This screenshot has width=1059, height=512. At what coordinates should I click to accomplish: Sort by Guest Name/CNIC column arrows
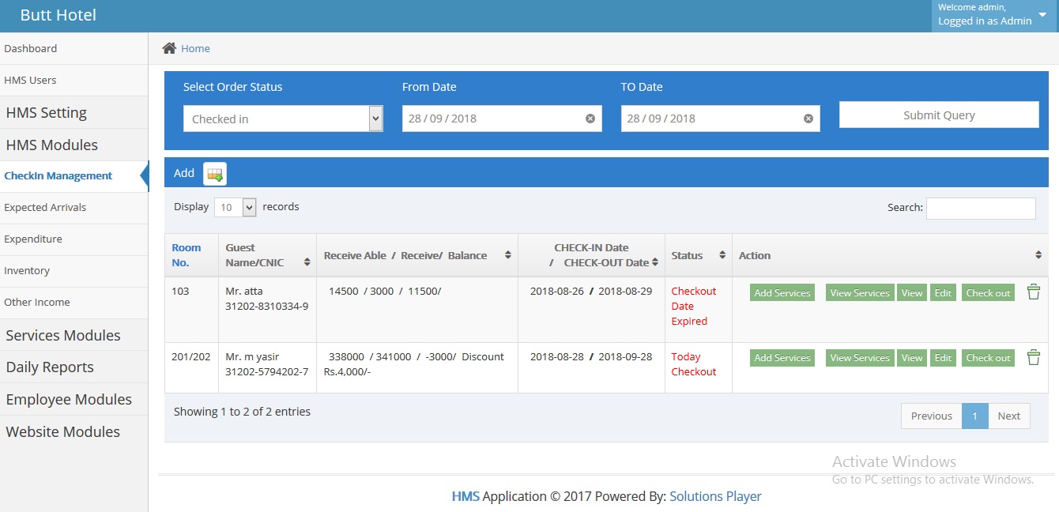click(x=307, y=262)
